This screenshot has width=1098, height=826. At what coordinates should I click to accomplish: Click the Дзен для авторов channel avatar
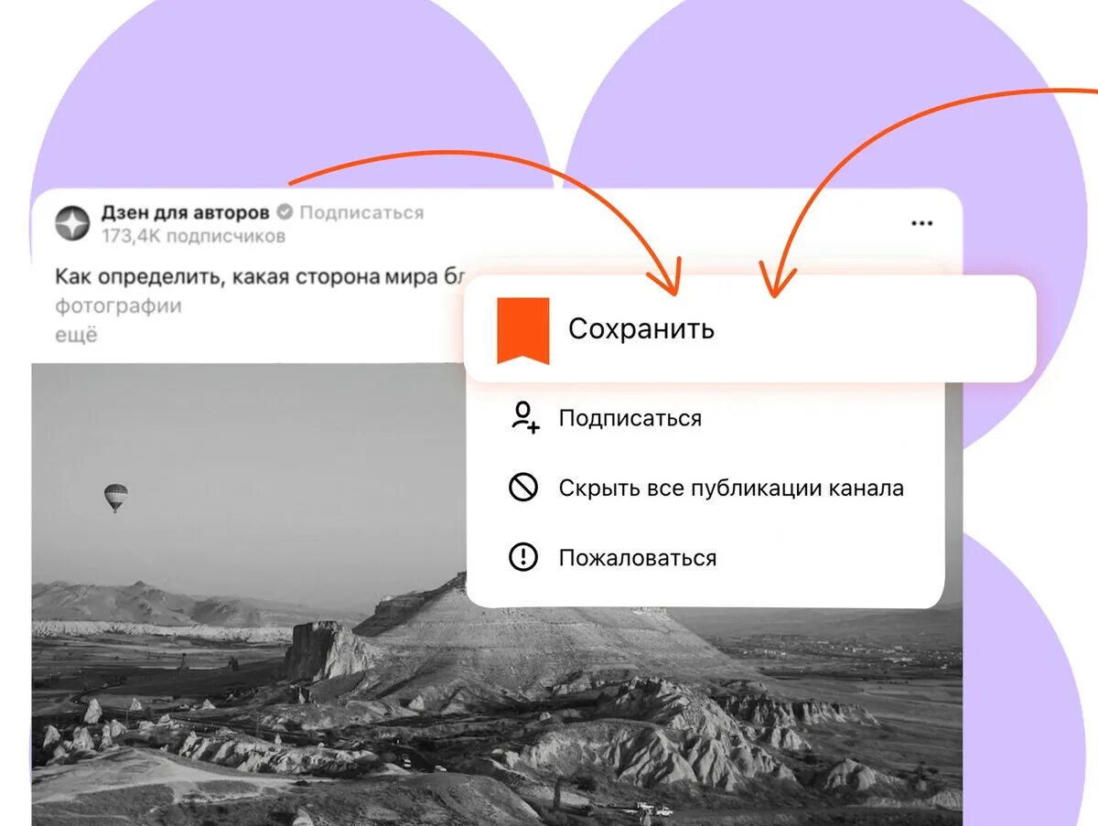click(x=72, y=223)
